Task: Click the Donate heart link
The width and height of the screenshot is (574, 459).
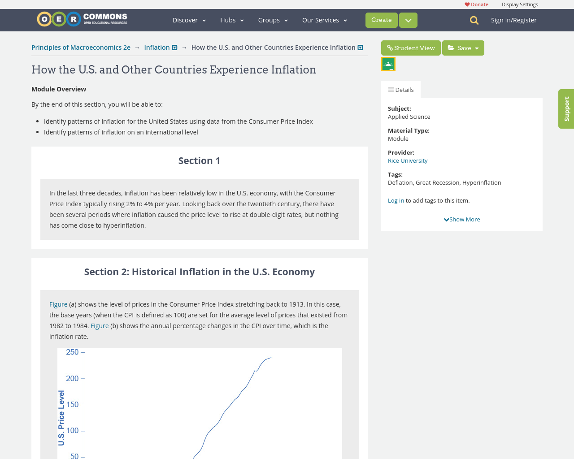Action: 476,4
